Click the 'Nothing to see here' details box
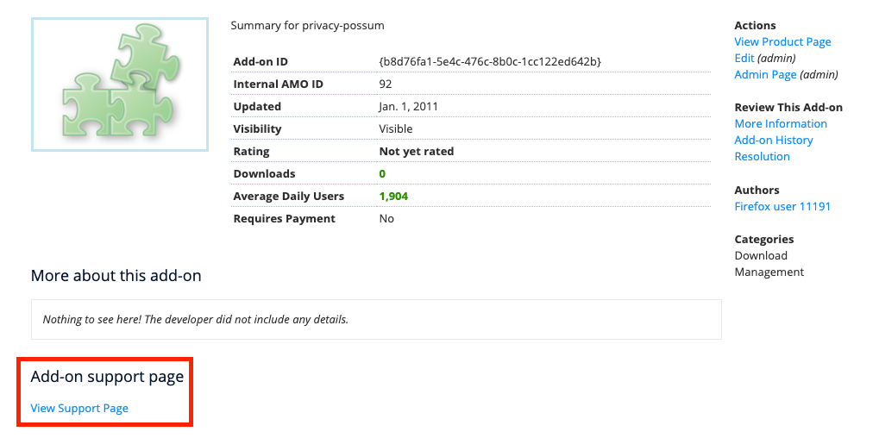Screen dimensions: 879x438 pos(376,319)
